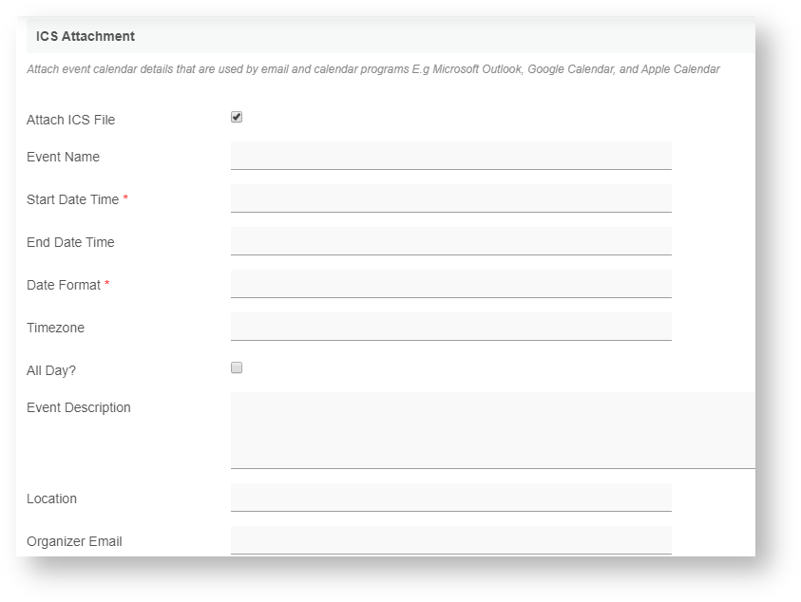Enable the All Day? checkbox

[x=237, y=367]
